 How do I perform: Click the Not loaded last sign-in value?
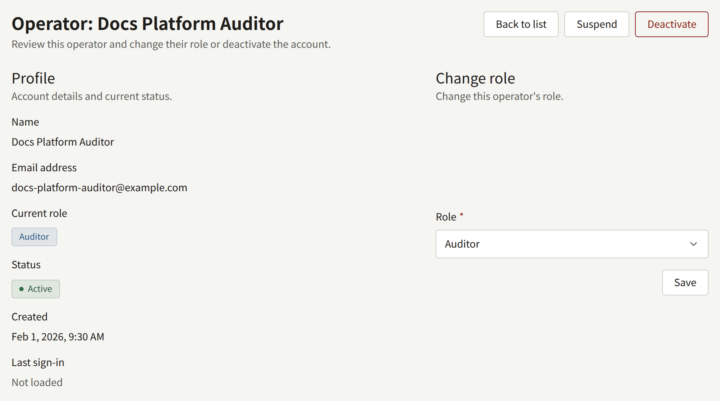[x=37, y=382]
